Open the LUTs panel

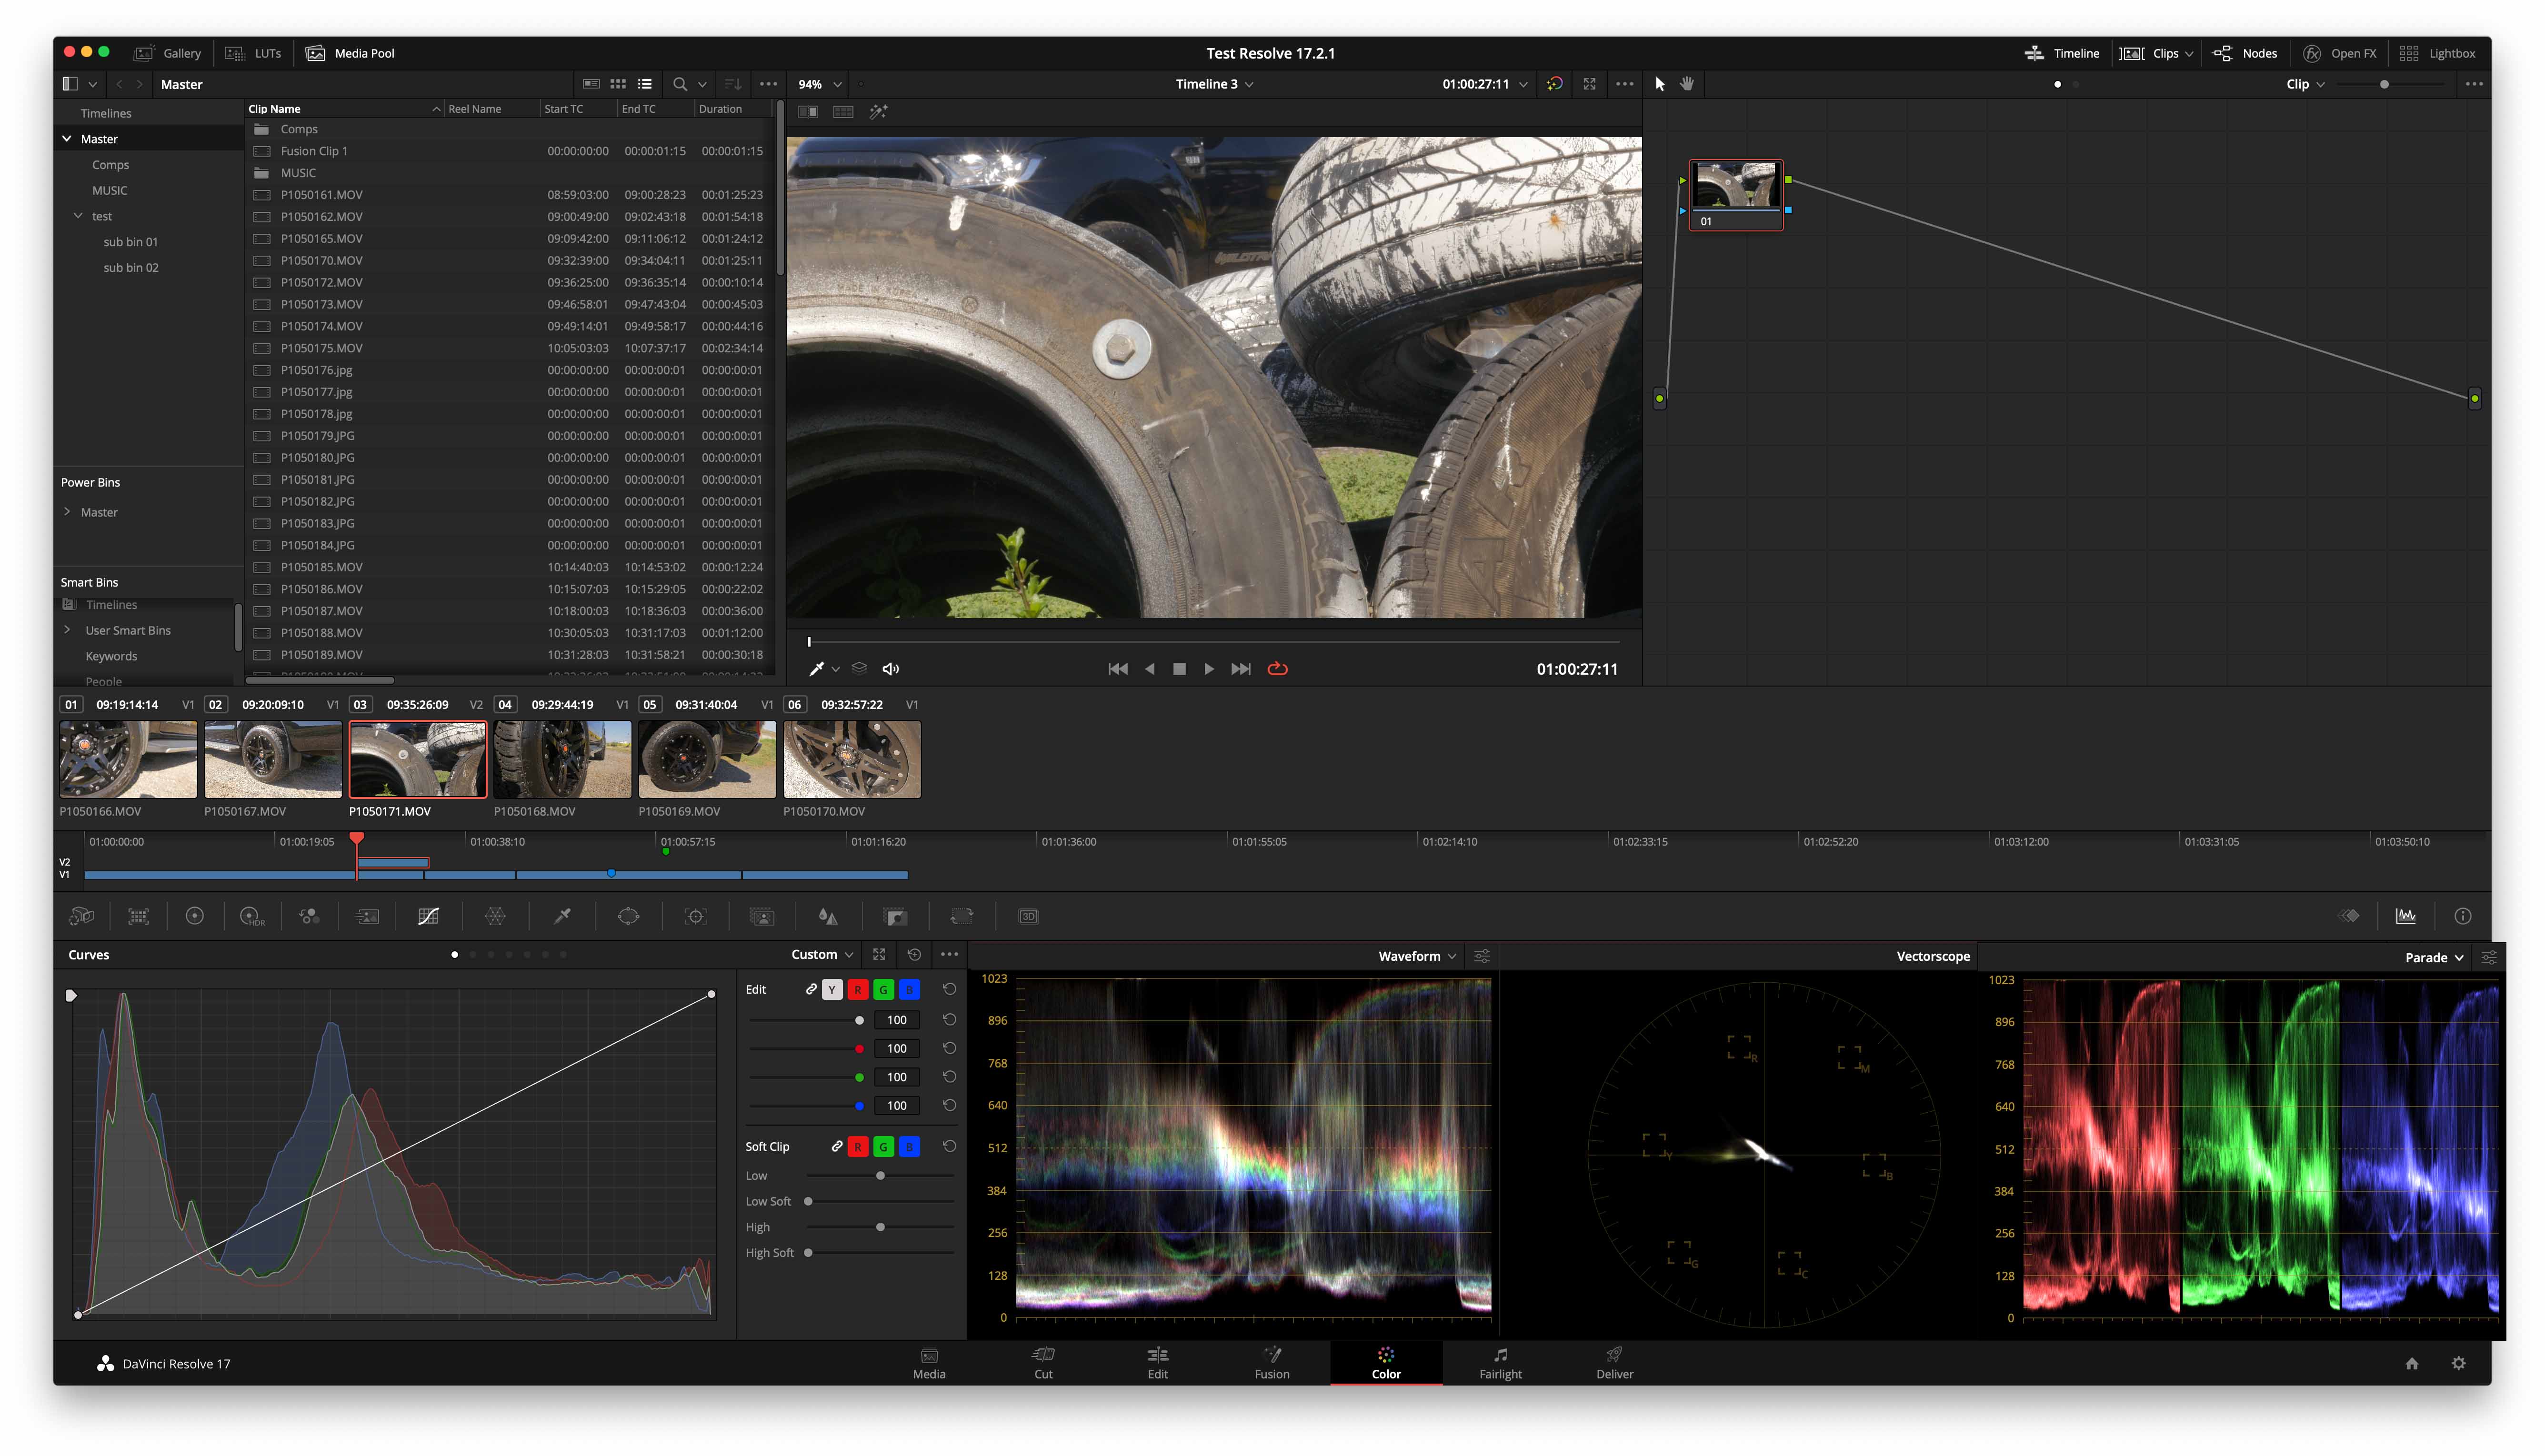[254, 54]
